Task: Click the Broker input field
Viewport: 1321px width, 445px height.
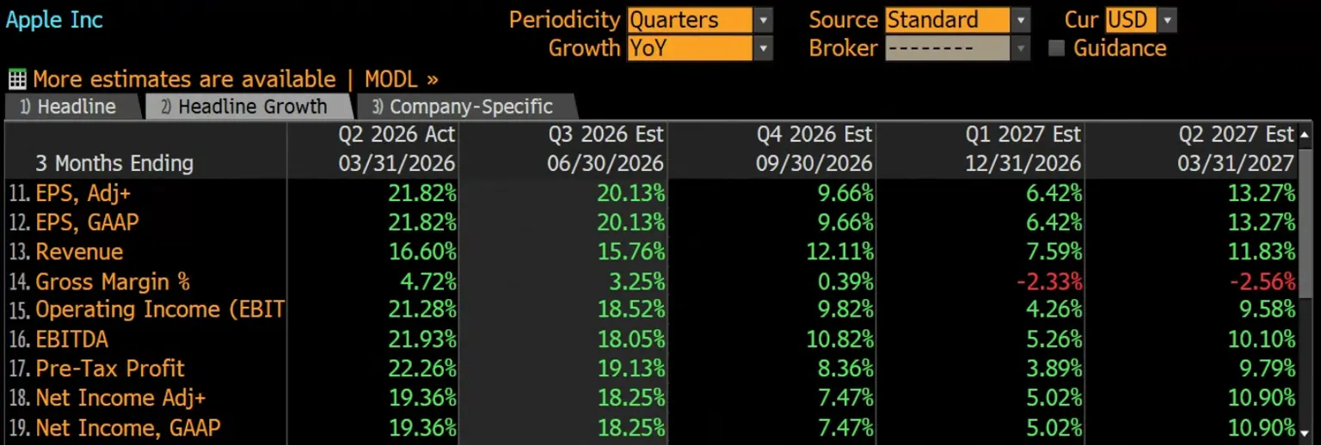Action: point(948,48)
